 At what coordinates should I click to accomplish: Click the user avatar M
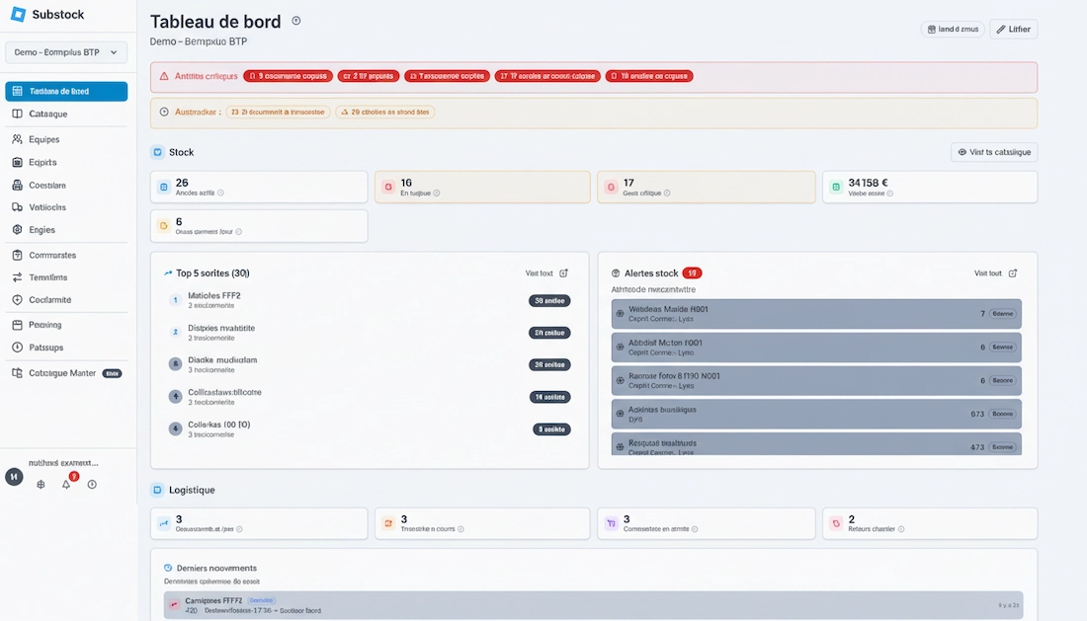[x=14, y=476]
